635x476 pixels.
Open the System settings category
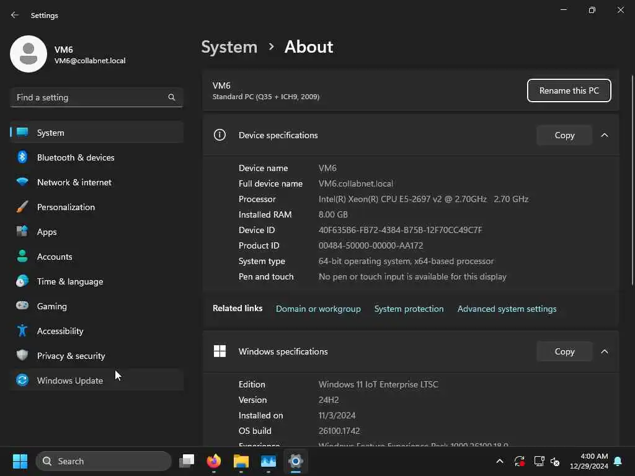tap(97, 133)
